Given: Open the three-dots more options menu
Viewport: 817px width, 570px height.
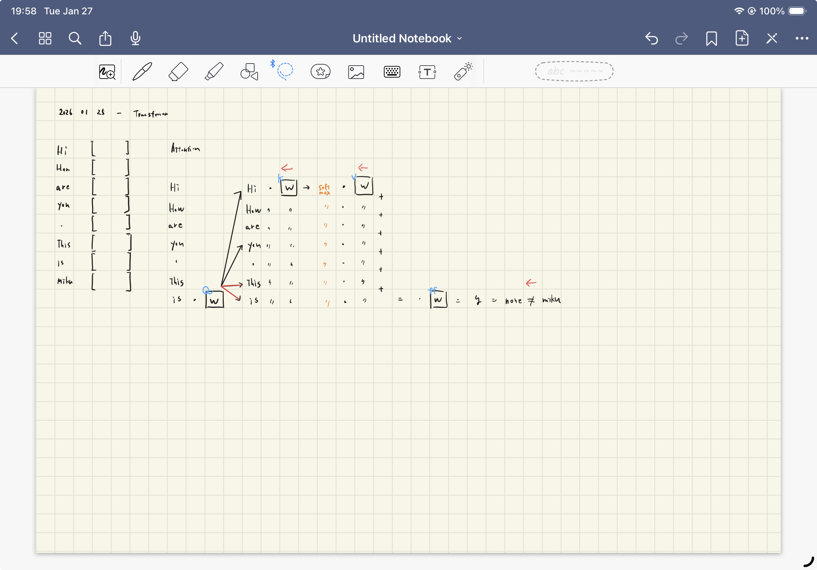Looking at the screenshot, I should [802, 38].
